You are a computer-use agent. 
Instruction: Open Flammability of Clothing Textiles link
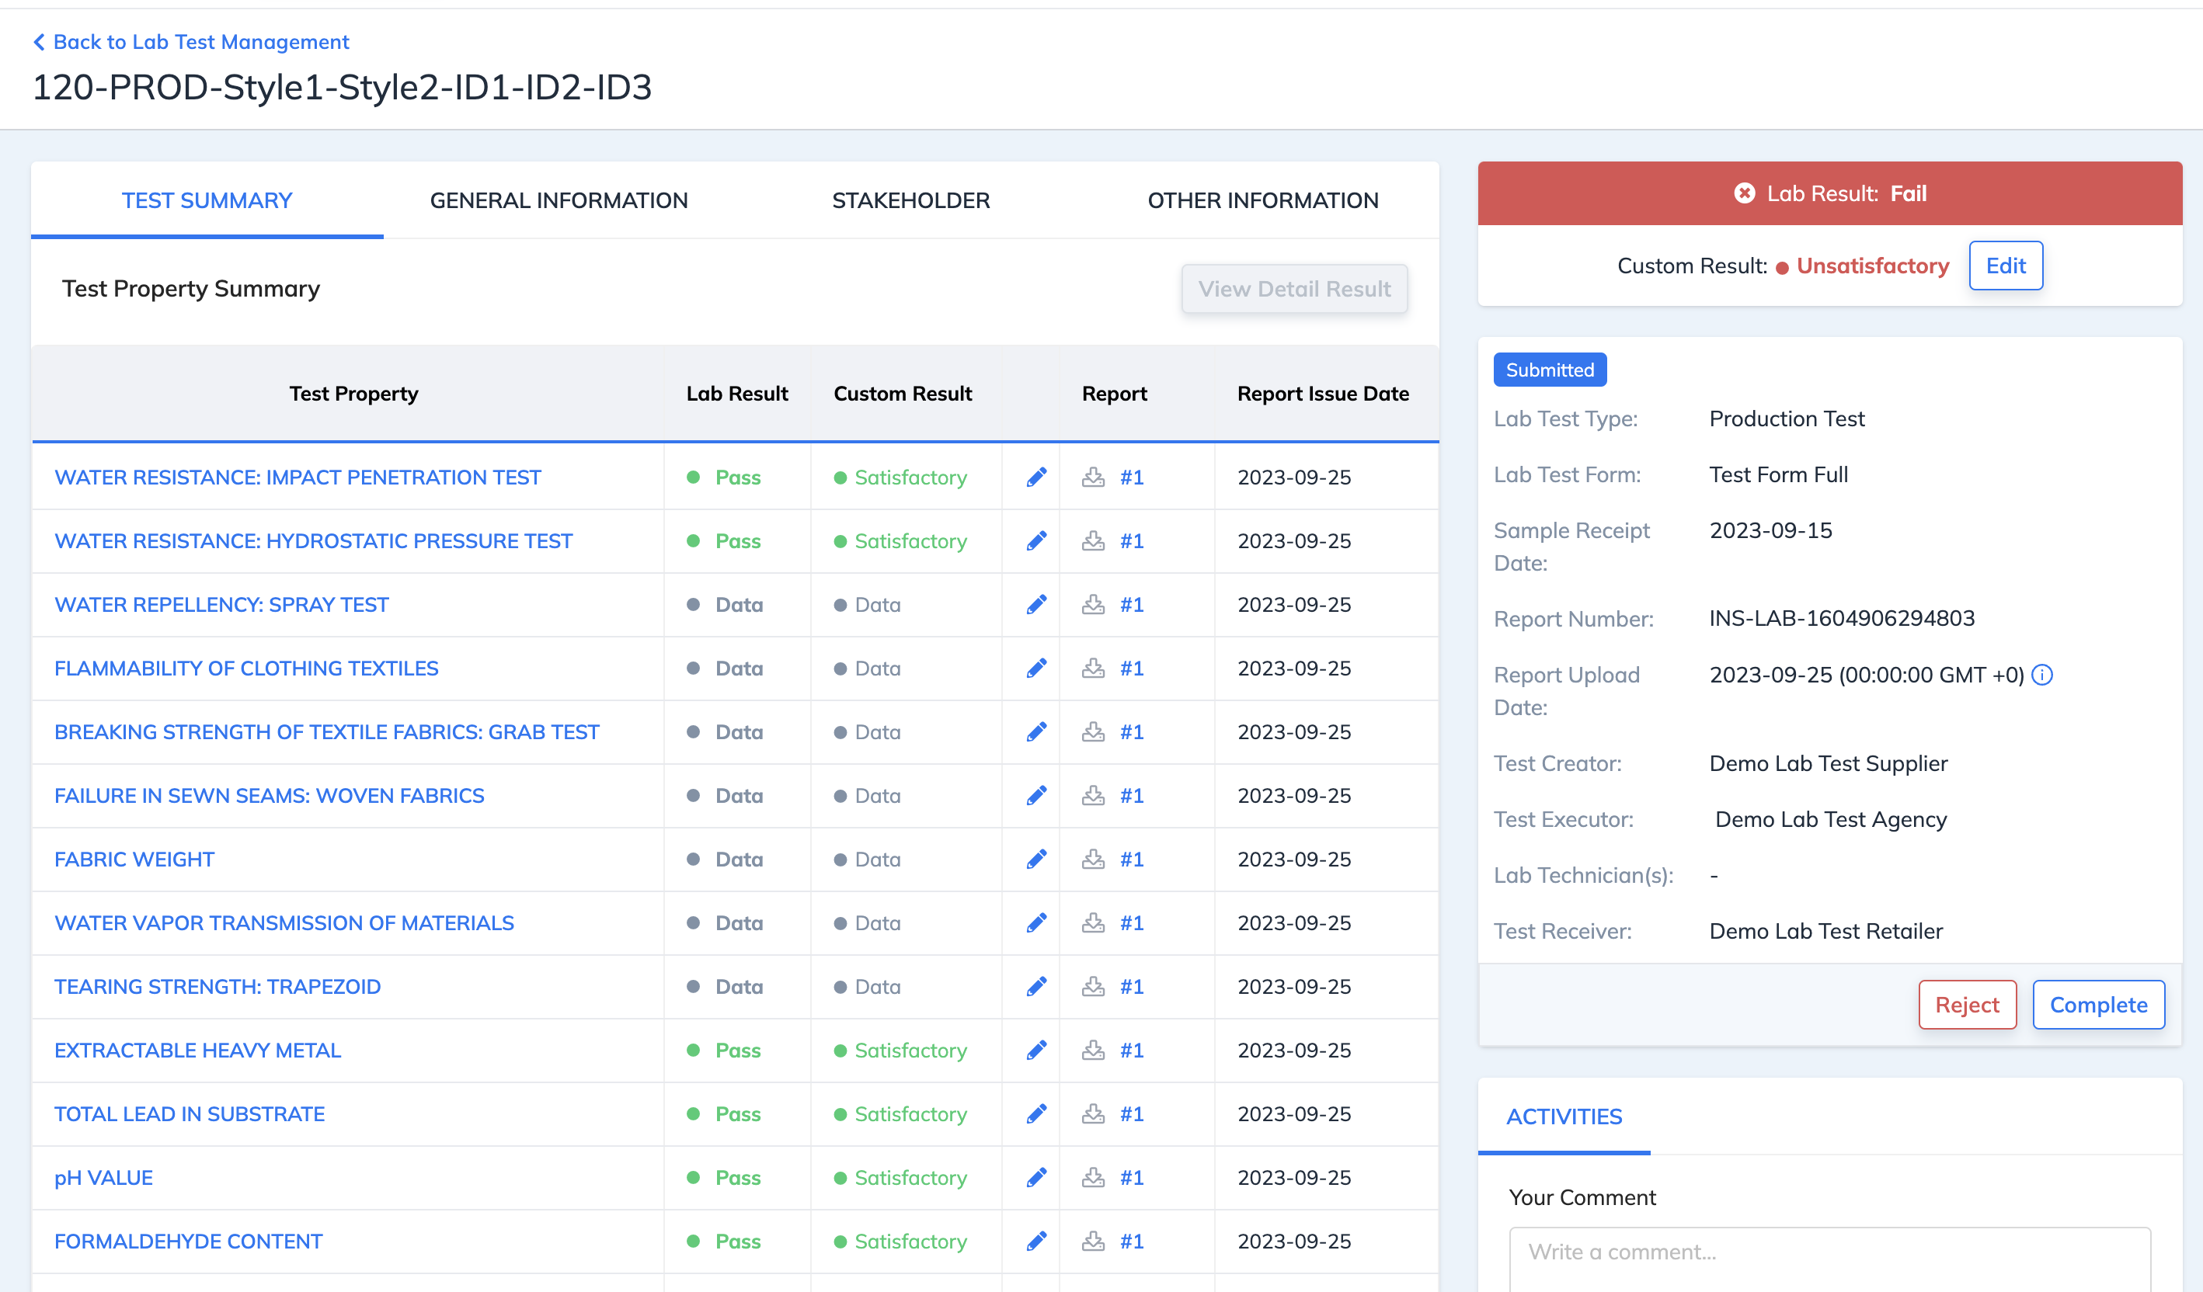tap(246, 669)
